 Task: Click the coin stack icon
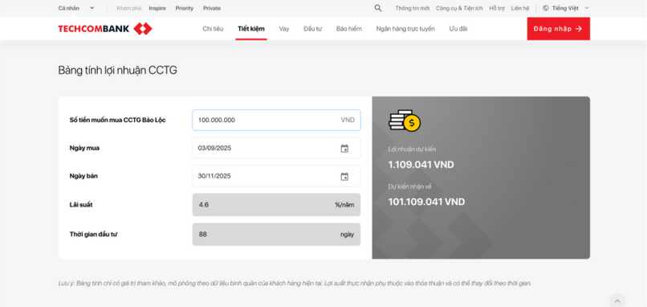[x=405, y=121]
